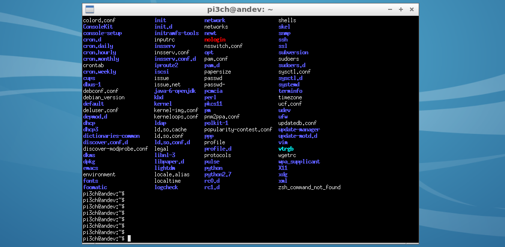505x247 pixels.
Task: Click the logcheck directory name
Action: click(x=166, y=187)
